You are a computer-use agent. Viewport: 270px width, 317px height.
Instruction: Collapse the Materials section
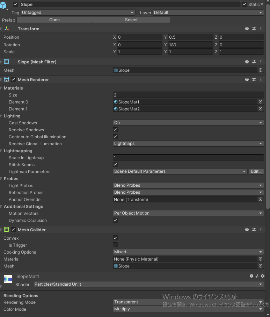click(x=1, y=88)
